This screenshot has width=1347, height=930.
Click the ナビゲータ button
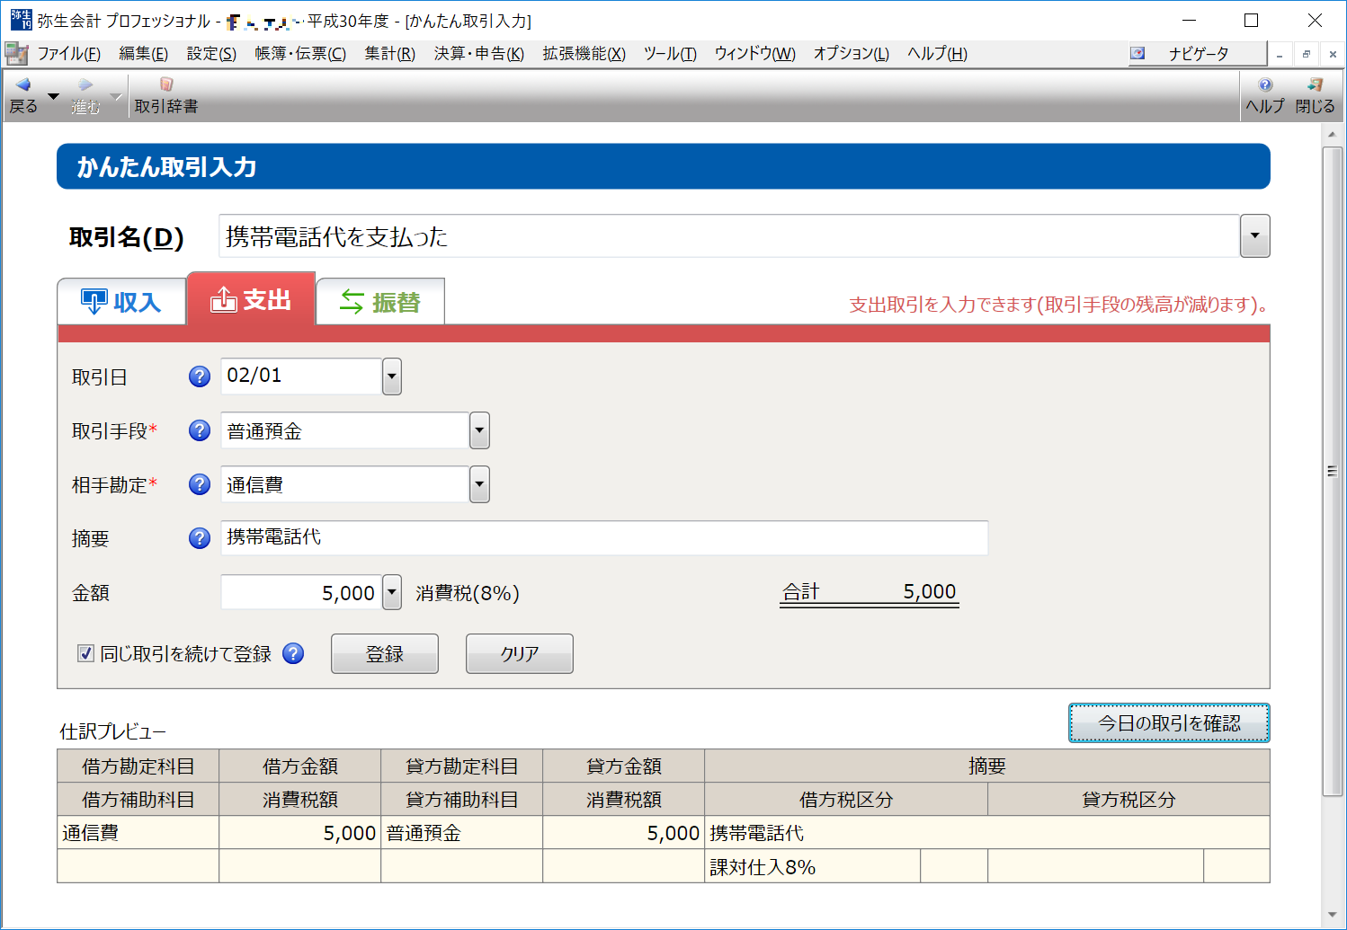(x=1198, y=53)
